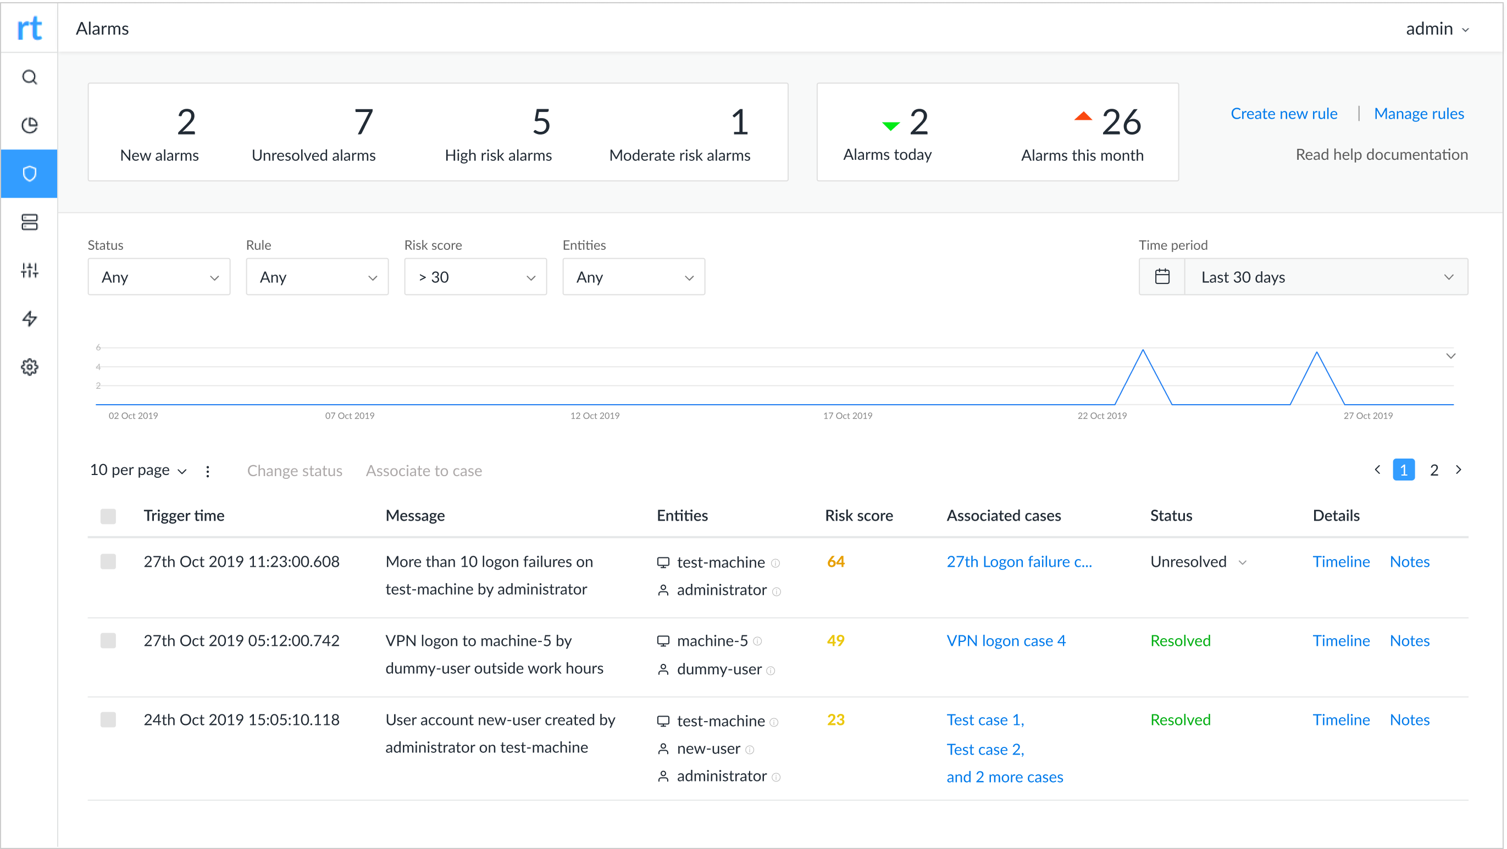Open VPN logon case 4 link

click(1006, 641)
